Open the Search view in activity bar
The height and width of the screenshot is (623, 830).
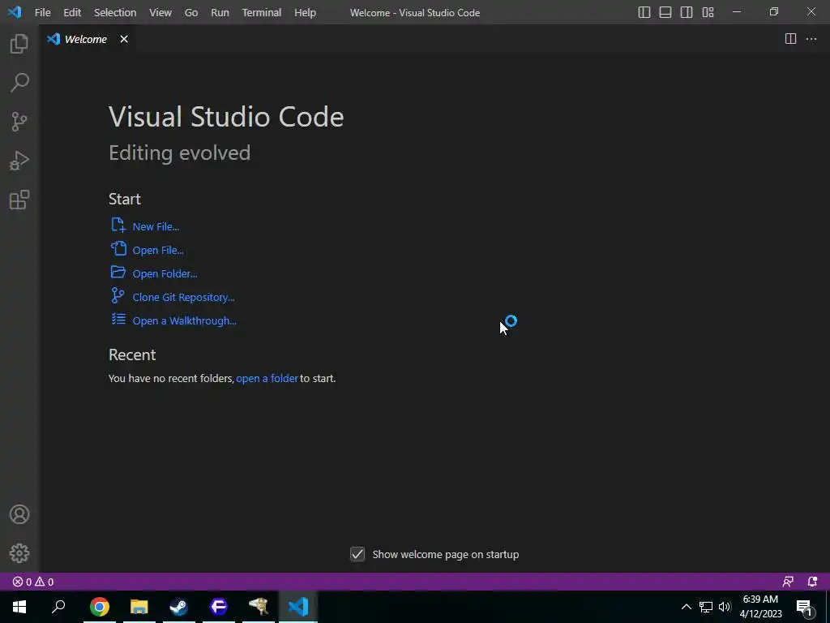tap(19, 83)
